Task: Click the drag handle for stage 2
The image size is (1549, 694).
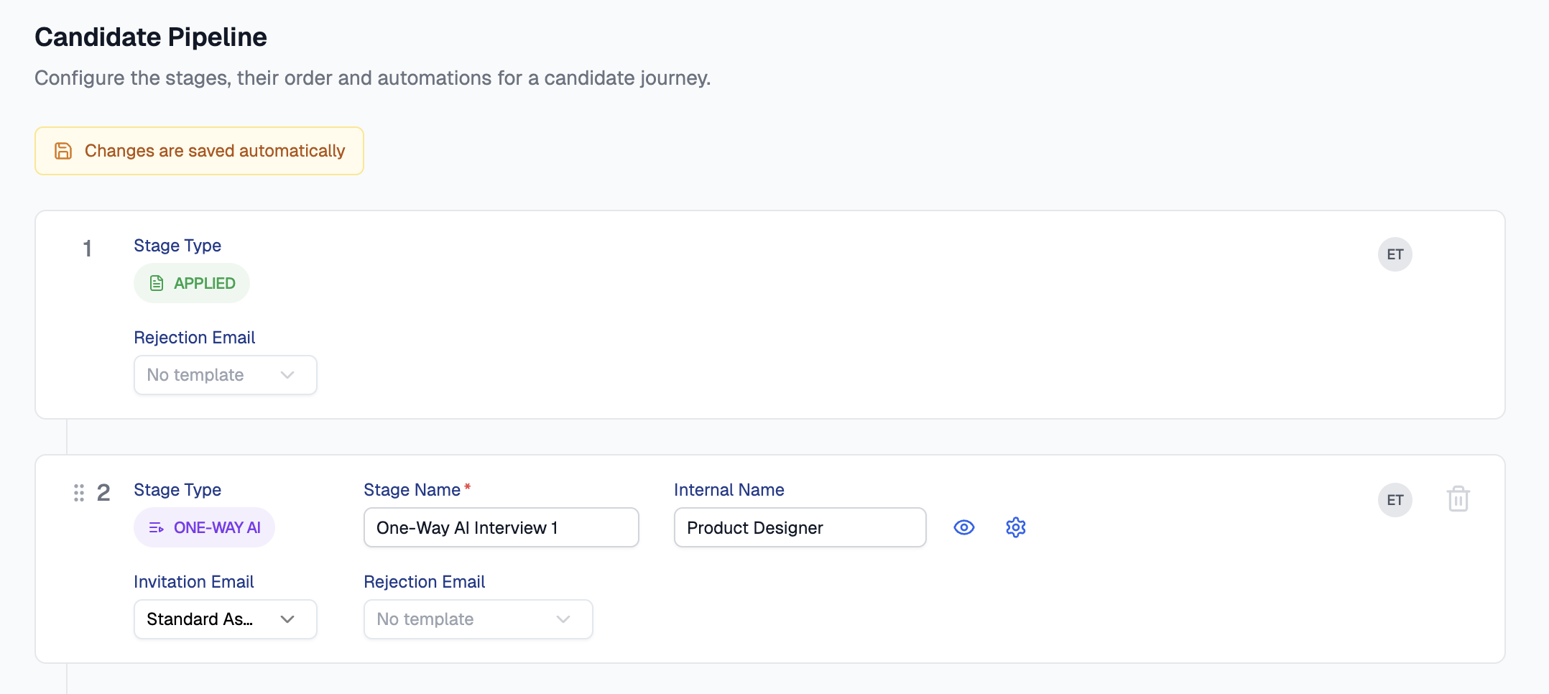Action: [x=79, y=493]
